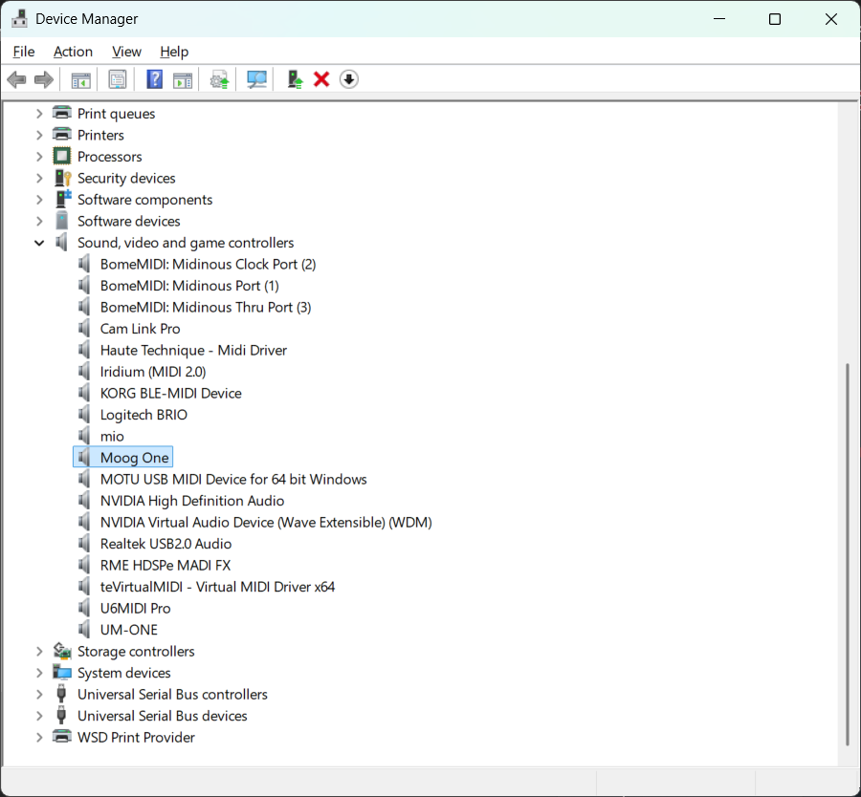Viewport: 861px width, 797px height.
Task: Expand the System devices node
Action: (x=39, y=673)
